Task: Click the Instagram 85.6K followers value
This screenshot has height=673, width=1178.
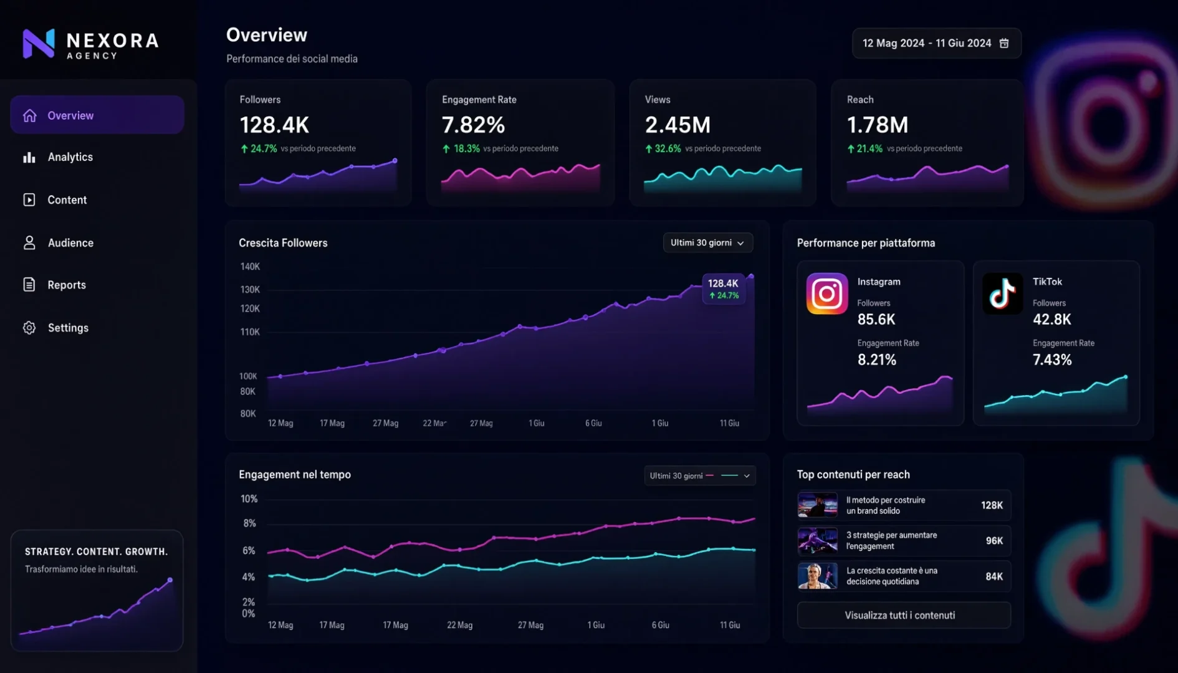Action: (x=876, y=320)
